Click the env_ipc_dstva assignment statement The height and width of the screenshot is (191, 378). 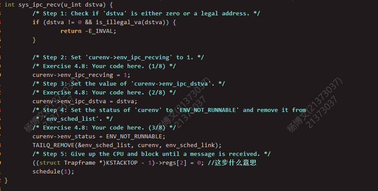coord(85,101)
